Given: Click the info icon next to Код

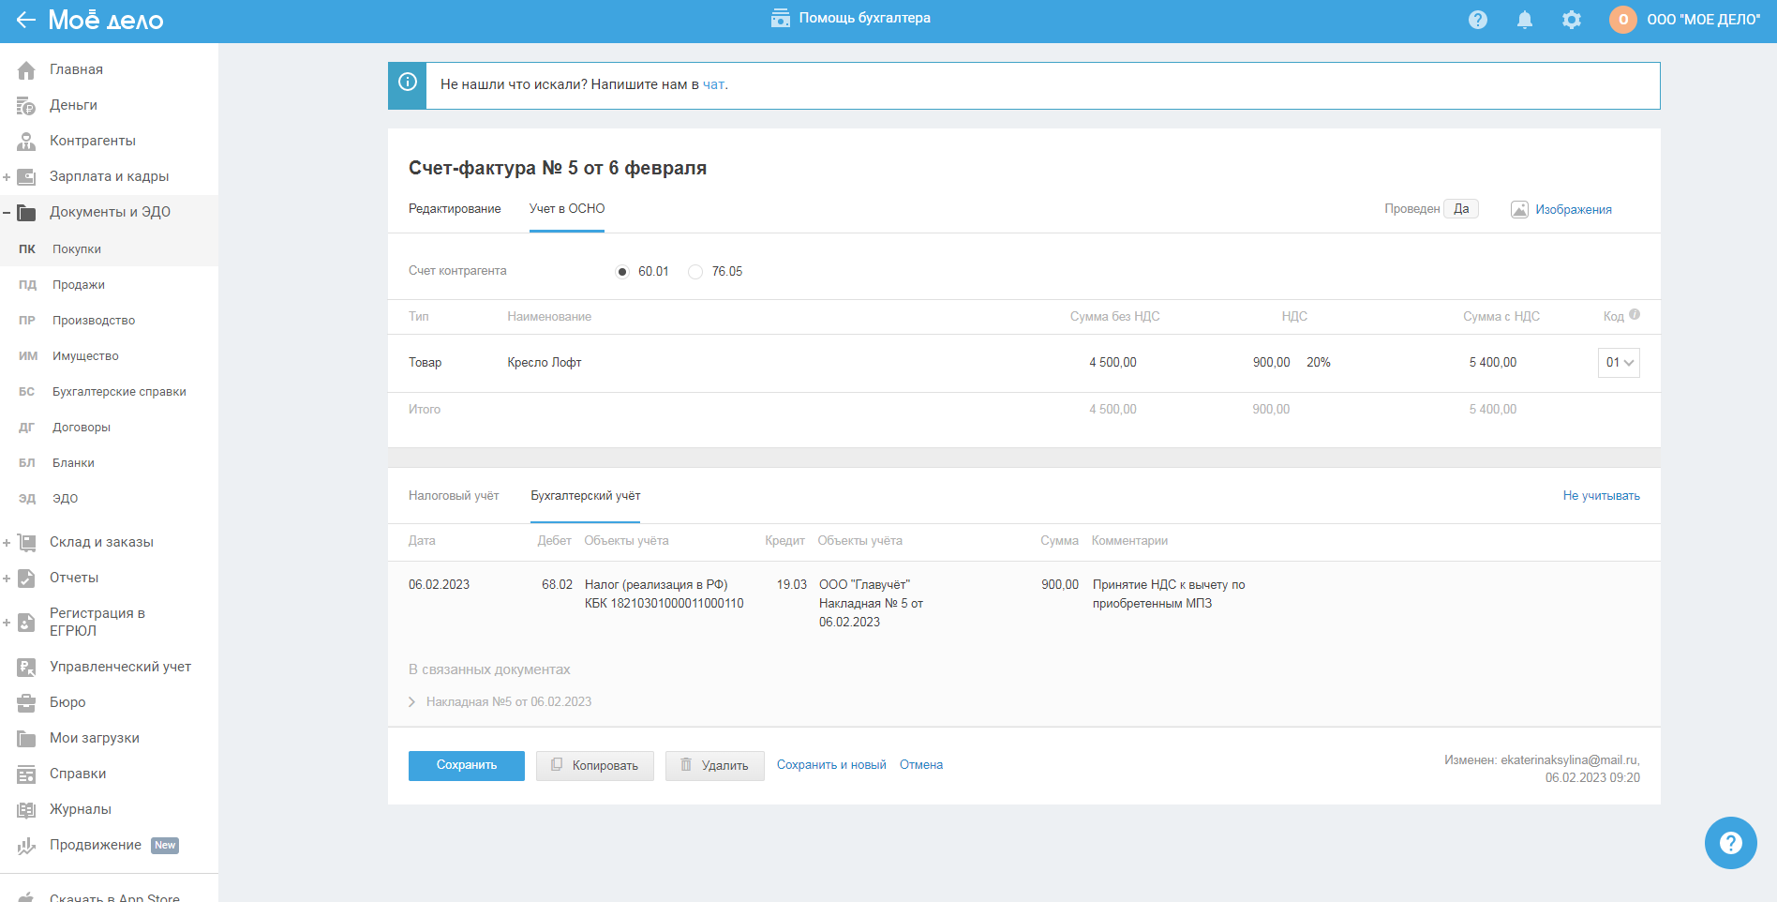Looking at the screenshot, I should click(x=1635, y=315).
